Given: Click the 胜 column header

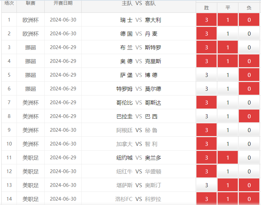Looking at the screenshot, I should tap(207, 8).
